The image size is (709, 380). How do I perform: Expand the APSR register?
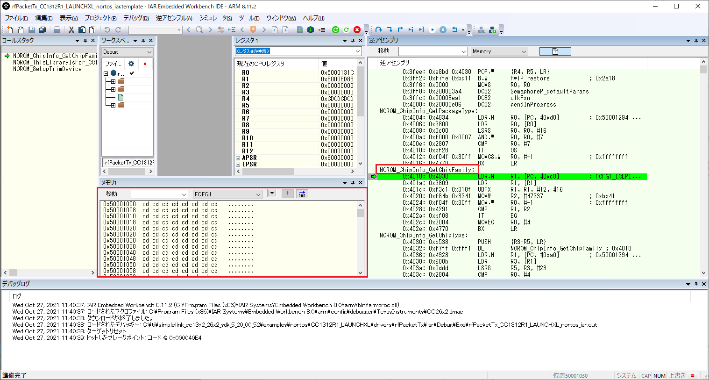(238, 158)
